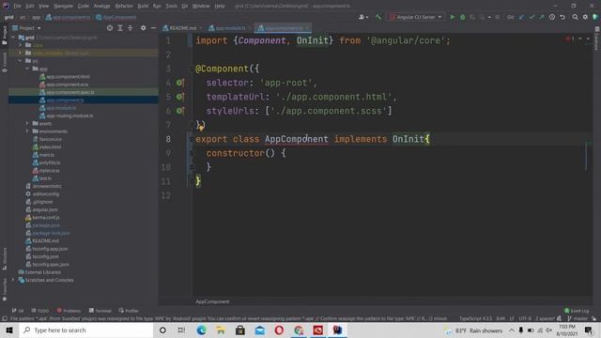Image resolution: width=601 pixels, height=338 pixels.
Task: Click the fold toggle beside the @Component line
Action: pyautogui.click(x=192, y=69)
